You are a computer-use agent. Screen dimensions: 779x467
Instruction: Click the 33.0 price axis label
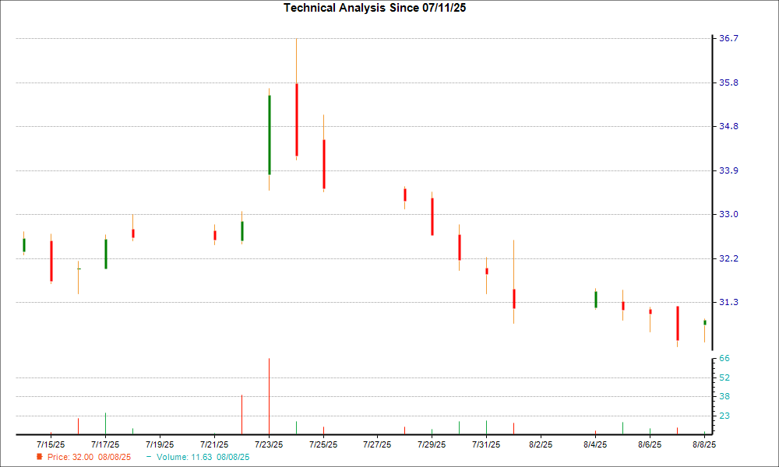[x=729, y=214]
